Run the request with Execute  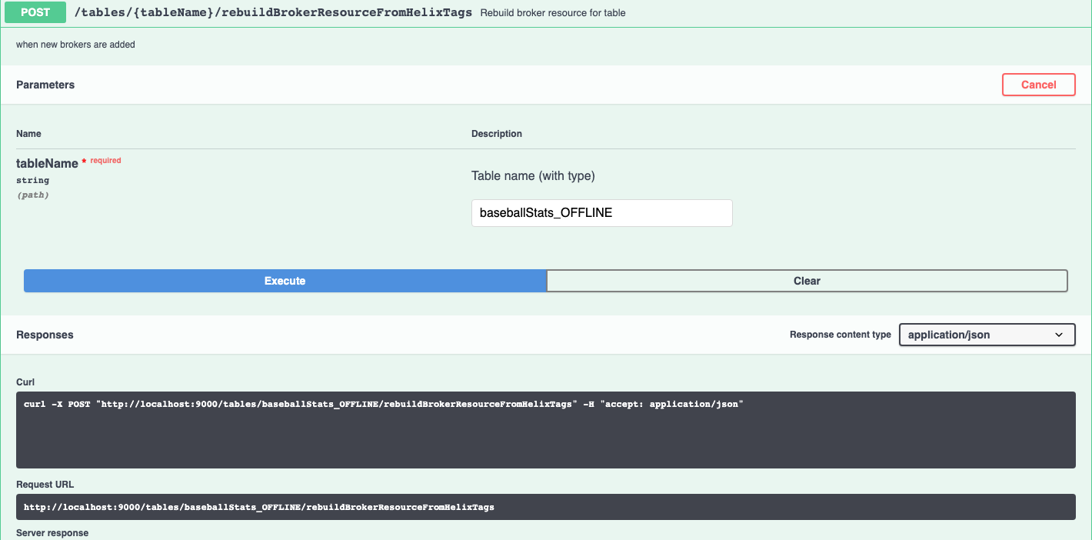tap(285, 281)
